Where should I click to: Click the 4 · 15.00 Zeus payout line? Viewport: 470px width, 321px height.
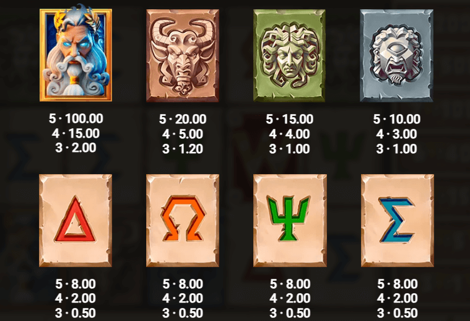(x=76, y=133)
